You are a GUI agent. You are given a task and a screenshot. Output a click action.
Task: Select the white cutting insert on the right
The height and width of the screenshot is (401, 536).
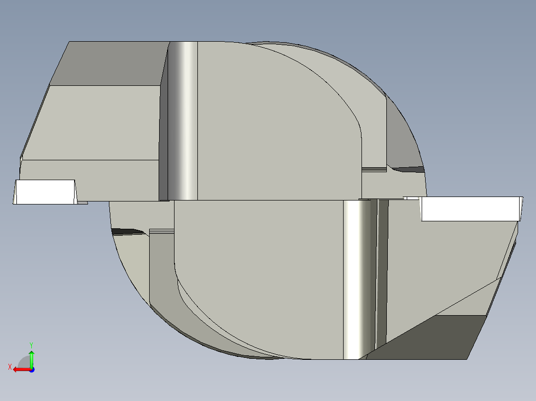click(x=471, y=208)
